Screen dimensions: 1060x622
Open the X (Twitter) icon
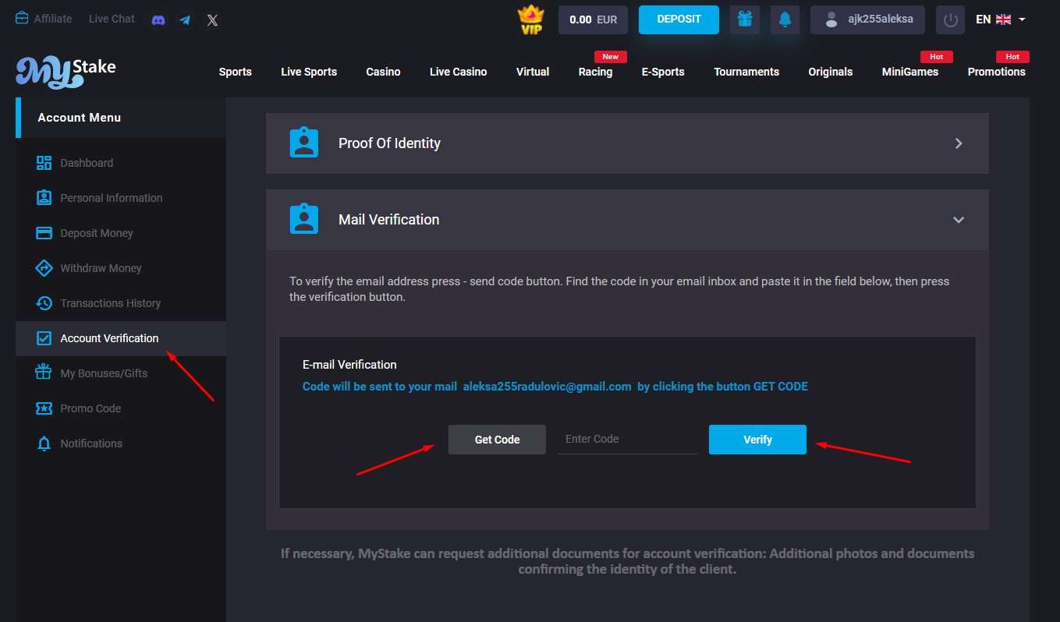coord(211,19)
